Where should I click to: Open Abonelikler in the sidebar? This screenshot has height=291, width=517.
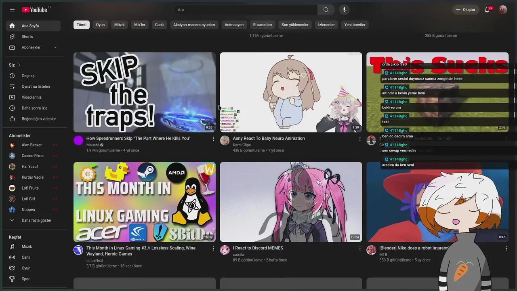(33, 48)
